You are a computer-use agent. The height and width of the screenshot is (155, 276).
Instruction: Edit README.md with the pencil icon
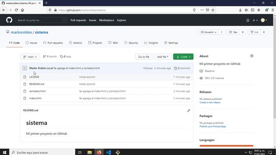188,111
